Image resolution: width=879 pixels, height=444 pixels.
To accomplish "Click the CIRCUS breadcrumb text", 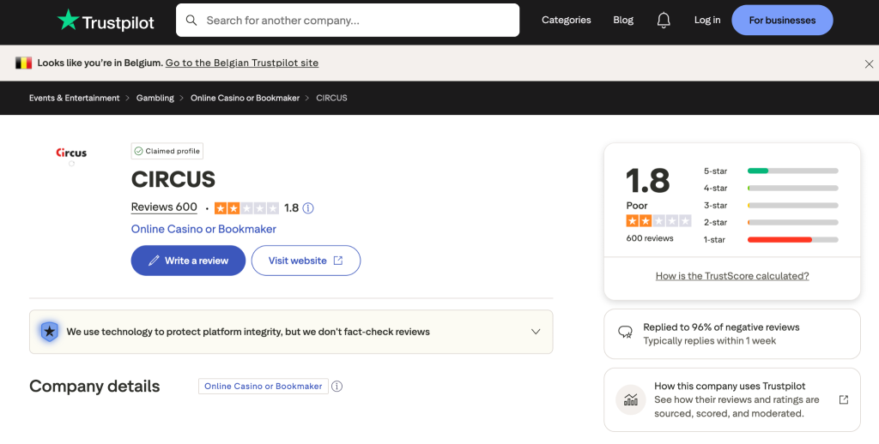I will (331, 98).
